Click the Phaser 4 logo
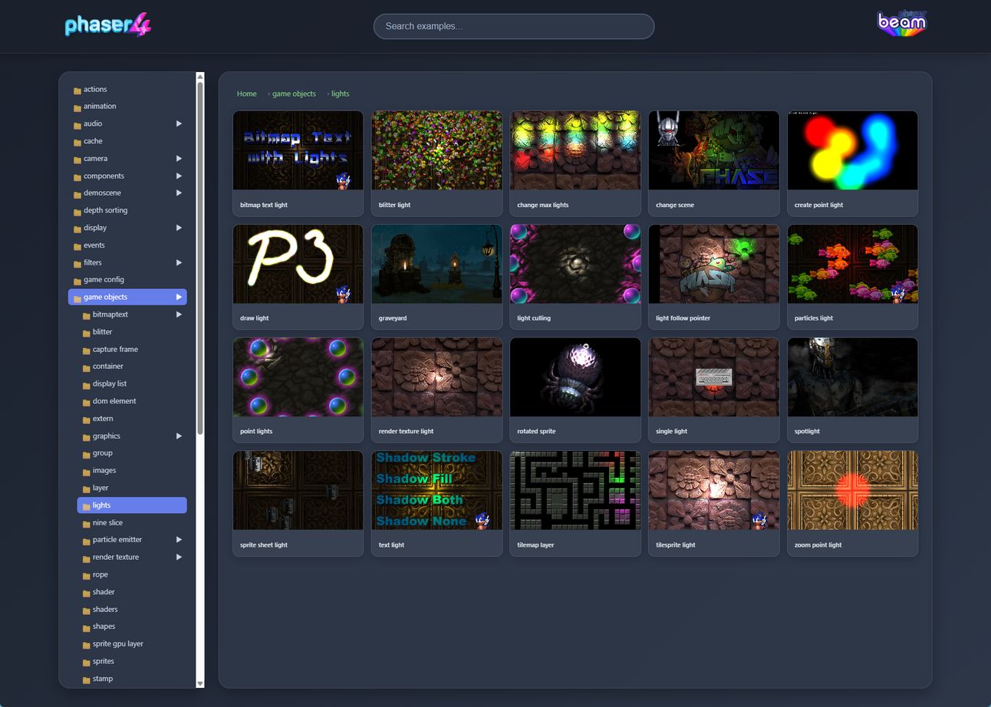This screenshot has width=991, height=707. tap(108, 26)
